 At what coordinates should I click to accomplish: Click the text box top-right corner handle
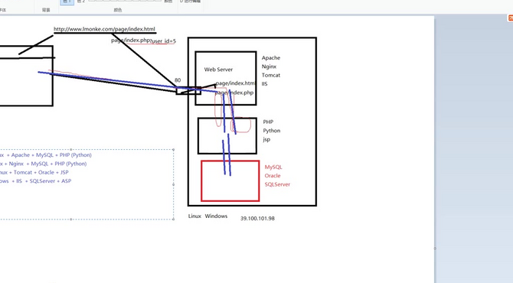[173, 149]
